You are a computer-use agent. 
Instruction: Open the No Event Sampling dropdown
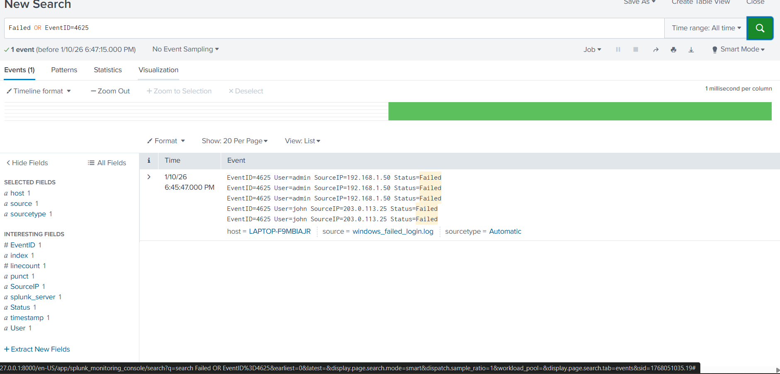pos(185,49)
